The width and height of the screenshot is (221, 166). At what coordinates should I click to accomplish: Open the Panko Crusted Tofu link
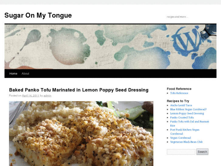pyautogui.click(x=182, y=118)
